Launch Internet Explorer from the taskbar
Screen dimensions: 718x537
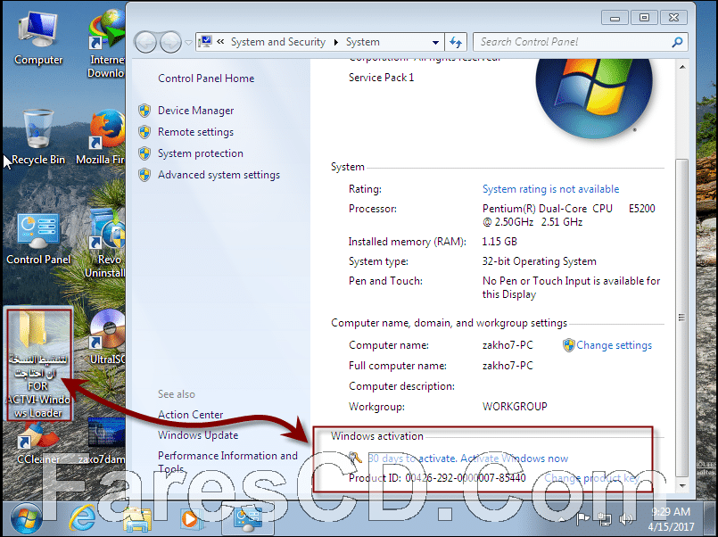(x=82, y=519)
